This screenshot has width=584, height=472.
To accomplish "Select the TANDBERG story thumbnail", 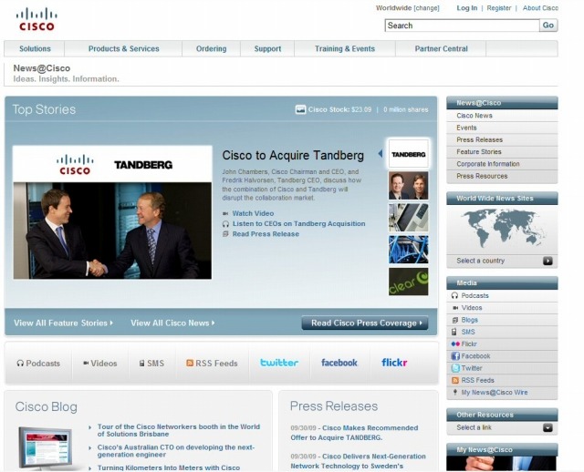I will tap(409, 154).
